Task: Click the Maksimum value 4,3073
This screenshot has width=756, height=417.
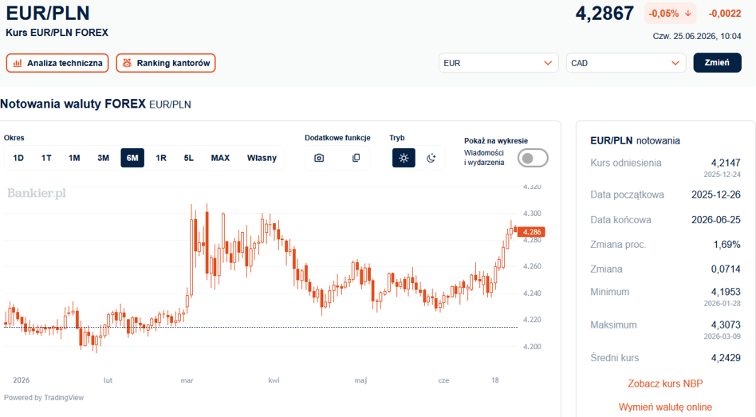Action: click(726, 325)
